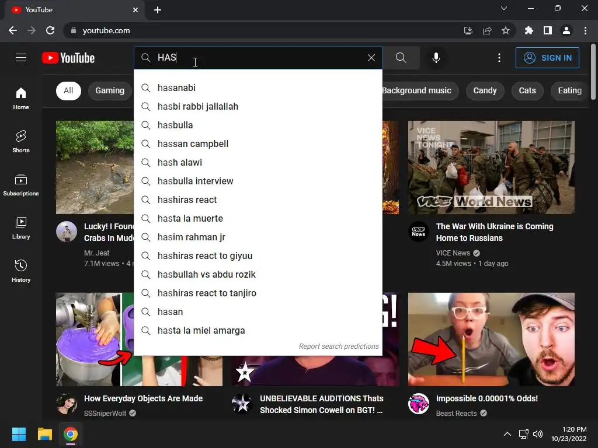Clear the search box with the X
The image size is (598, 448).
click(x=371, y=58)
